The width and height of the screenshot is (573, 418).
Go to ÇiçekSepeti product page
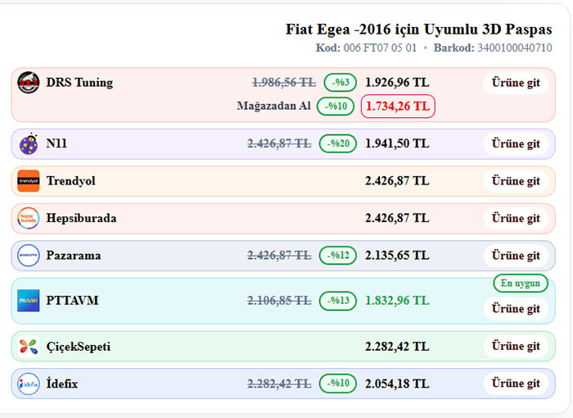click(516, 347)
